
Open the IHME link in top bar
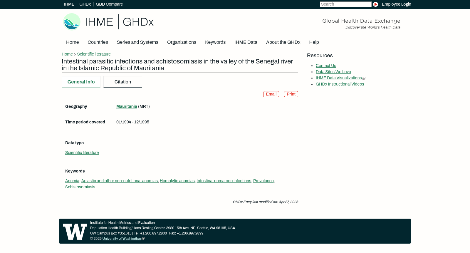point(69,4)
